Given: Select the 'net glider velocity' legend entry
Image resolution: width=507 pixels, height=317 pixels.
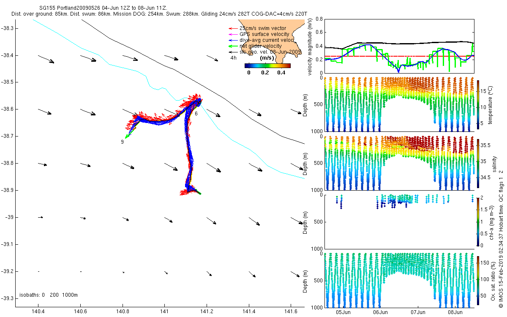Looking at the screenshot, I should [x=260, y=46].
